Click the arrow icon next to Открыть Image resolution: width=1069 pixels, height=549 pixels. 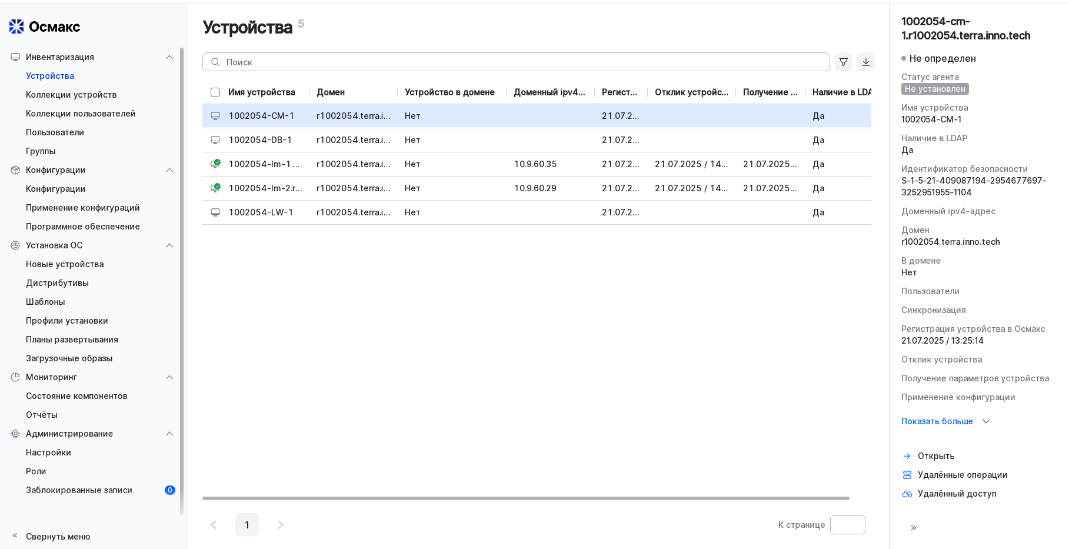907,455
